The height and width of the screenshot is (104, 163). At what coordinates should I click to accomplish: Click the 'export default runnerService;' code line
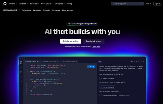click(41, 95)
